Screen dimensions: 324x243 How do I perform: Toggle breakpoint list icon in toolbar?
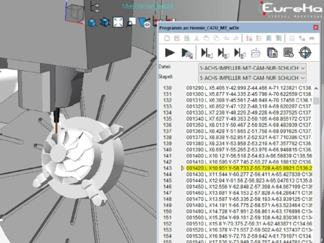pyautogui.click(x=249, y=38)
